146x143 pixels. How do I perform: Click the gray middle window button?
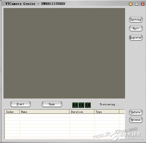(137, 4)
